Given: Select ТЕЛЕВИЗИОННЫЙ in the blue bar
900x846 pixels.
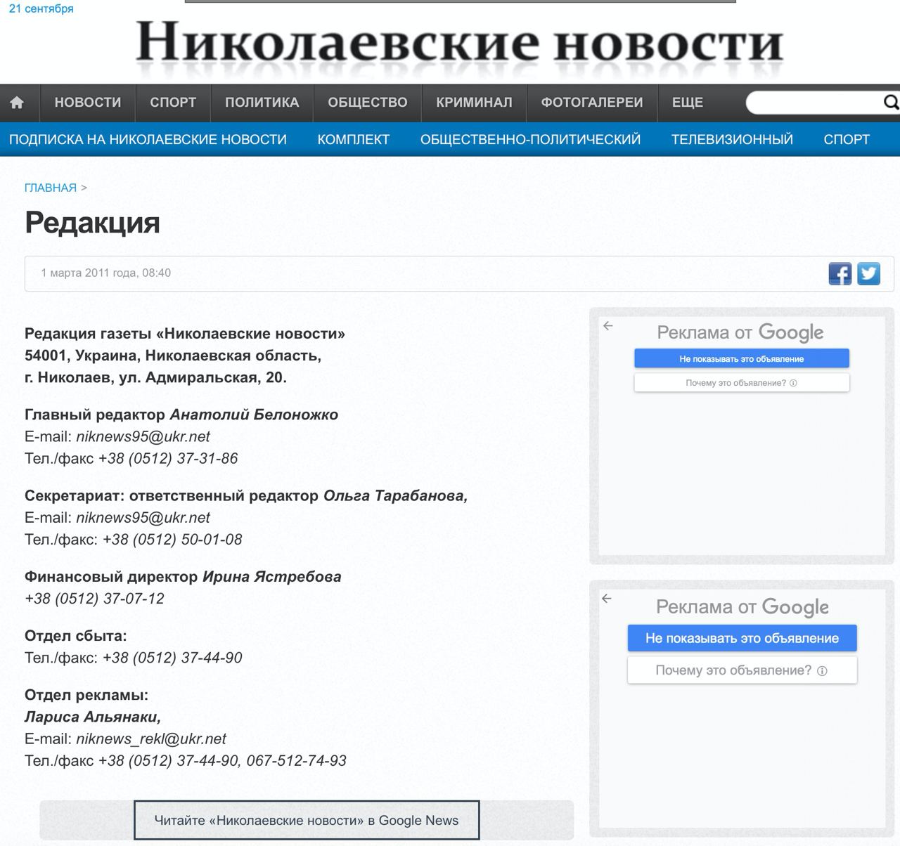Looking at the screenshot, I should (732, 139).
